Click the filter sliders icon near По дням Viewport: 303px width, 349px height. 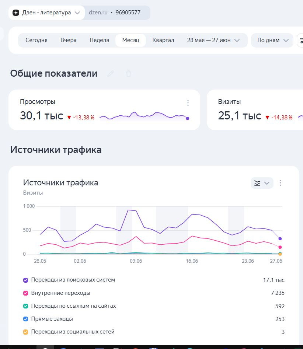click(301, 41)
